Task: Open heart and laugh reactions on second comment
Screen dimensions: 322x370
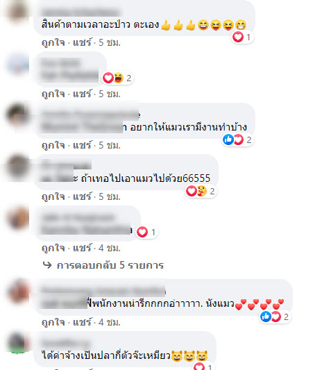Action: (118, 78)
